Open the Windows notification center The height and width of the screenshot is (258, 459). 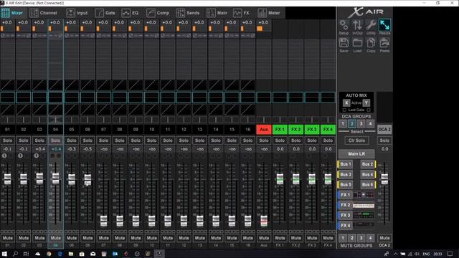point(450,254)
